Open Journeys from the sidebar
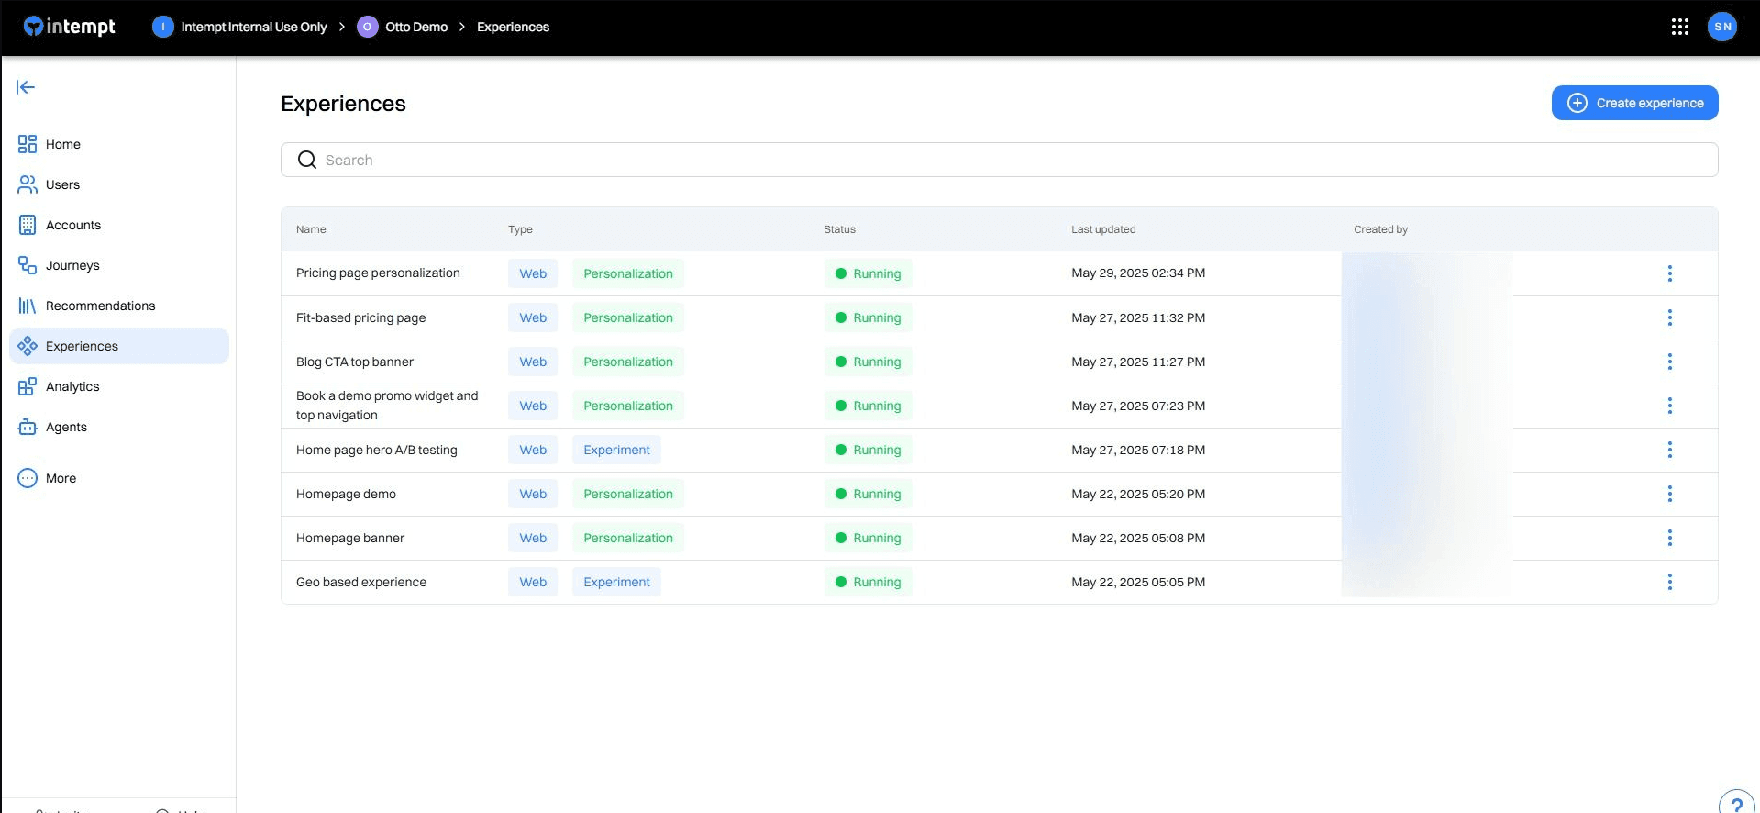The width and height of the screenshot is (1760, 813). tap(72, 265)
